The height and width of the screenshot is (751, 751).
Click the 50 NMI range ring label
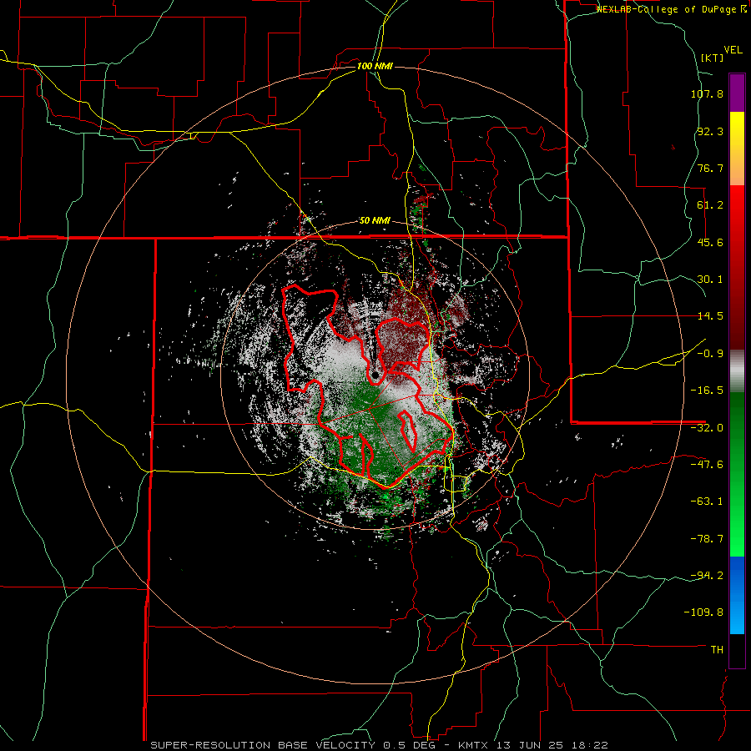point(375,221)
